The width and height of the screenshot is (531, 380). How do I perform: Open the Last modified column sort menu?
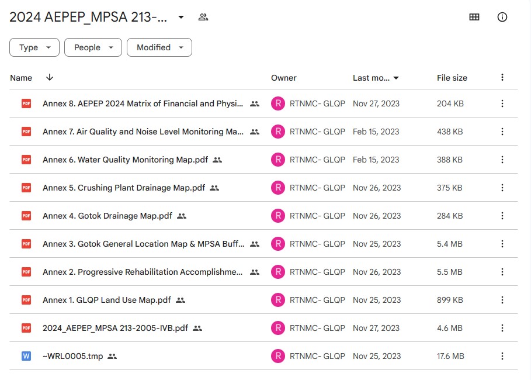pyautogui.click(x=376, y=78)
